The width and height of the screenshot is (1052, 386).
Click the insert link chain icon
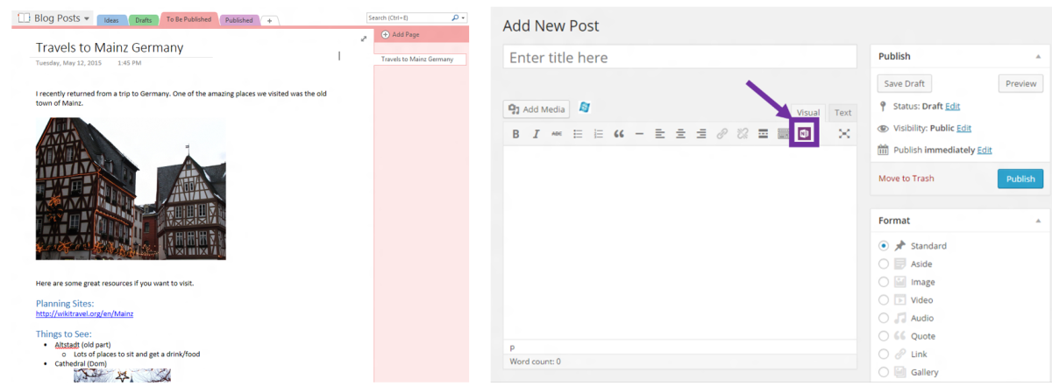721,134
